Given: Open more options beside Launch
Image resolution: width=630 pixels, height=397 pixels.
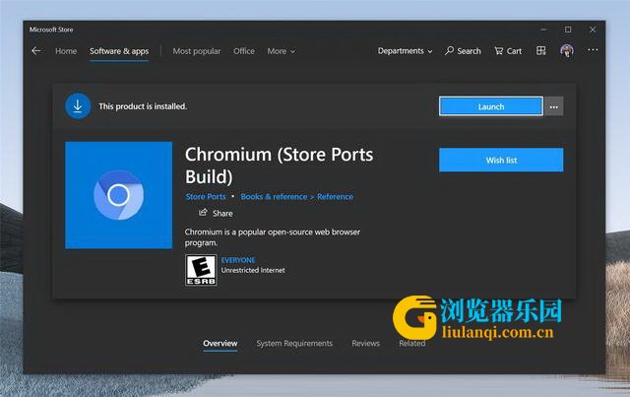Looking at the screenshot, I should click(x=553, y=106).
